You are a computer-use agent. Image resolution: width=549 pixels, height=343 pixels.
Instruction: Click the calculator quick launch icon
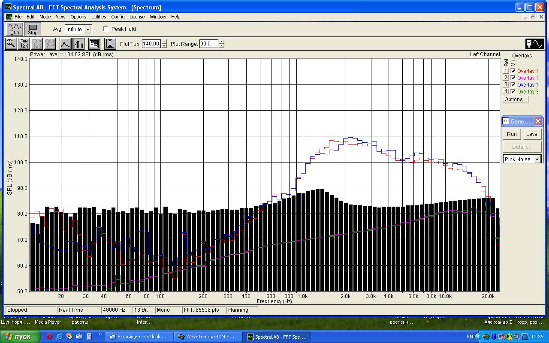[89, 337]
